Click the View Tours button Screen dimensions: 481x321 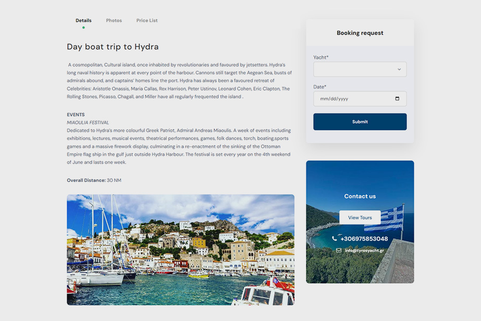[x=360, y=218]
